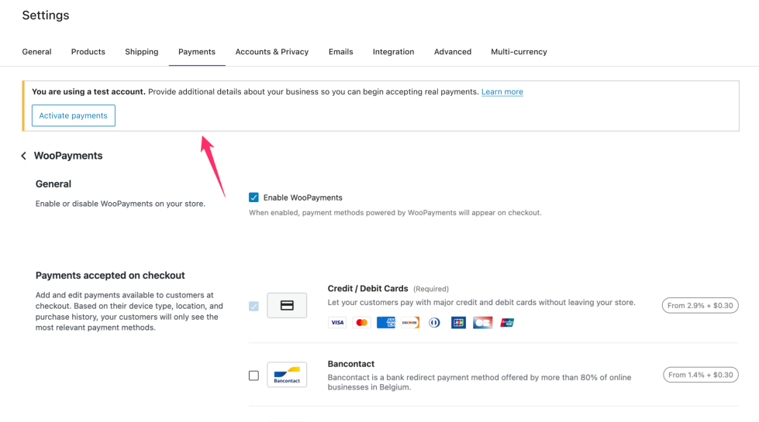Go back using the WooPayments chevron
Screen dimensions: 759x422
coord(24,156)
